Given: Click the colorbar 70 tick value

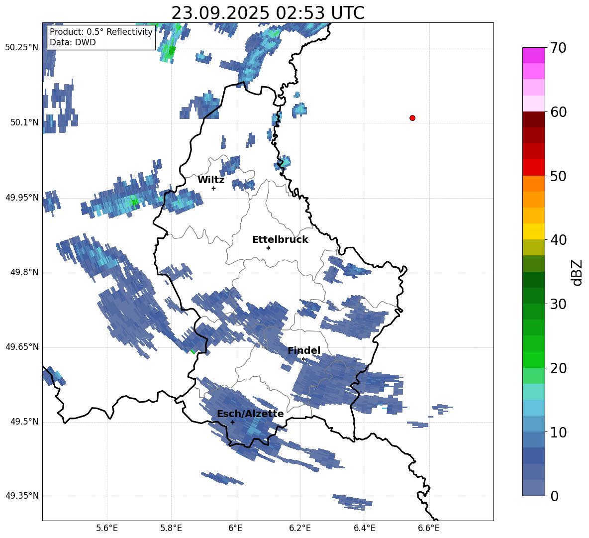Looking at the screenshot, I should (x=558, y=48).
